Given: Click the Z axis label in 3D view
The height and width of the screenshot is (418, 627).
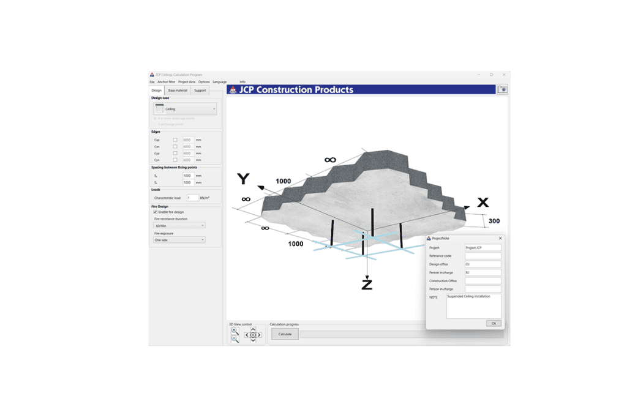Looking at the screenshot, I should coord(367,285).
